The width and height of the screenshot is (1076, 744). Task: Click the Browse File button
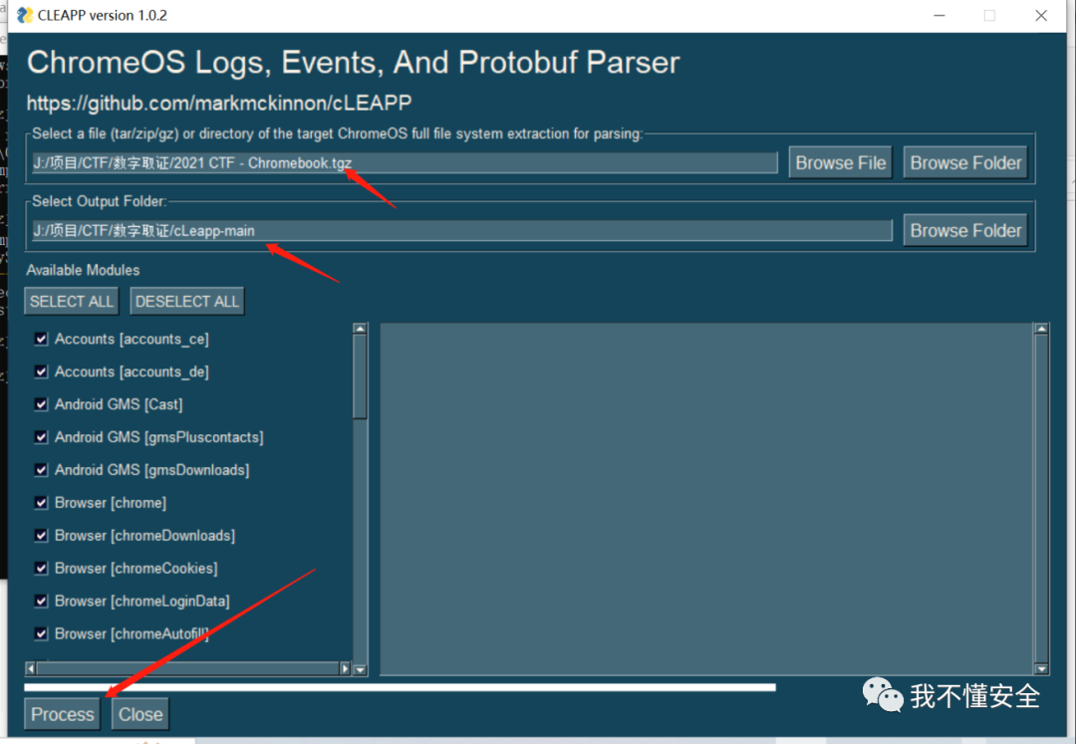pos(841,162)
